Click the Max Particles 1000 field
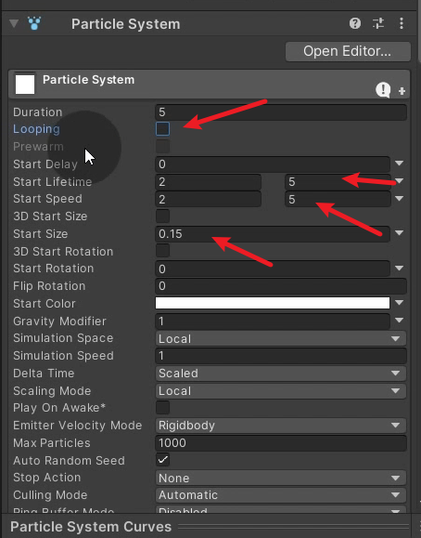Image resolution: width=421 pixels, height=538 pixels. [281, 443]
